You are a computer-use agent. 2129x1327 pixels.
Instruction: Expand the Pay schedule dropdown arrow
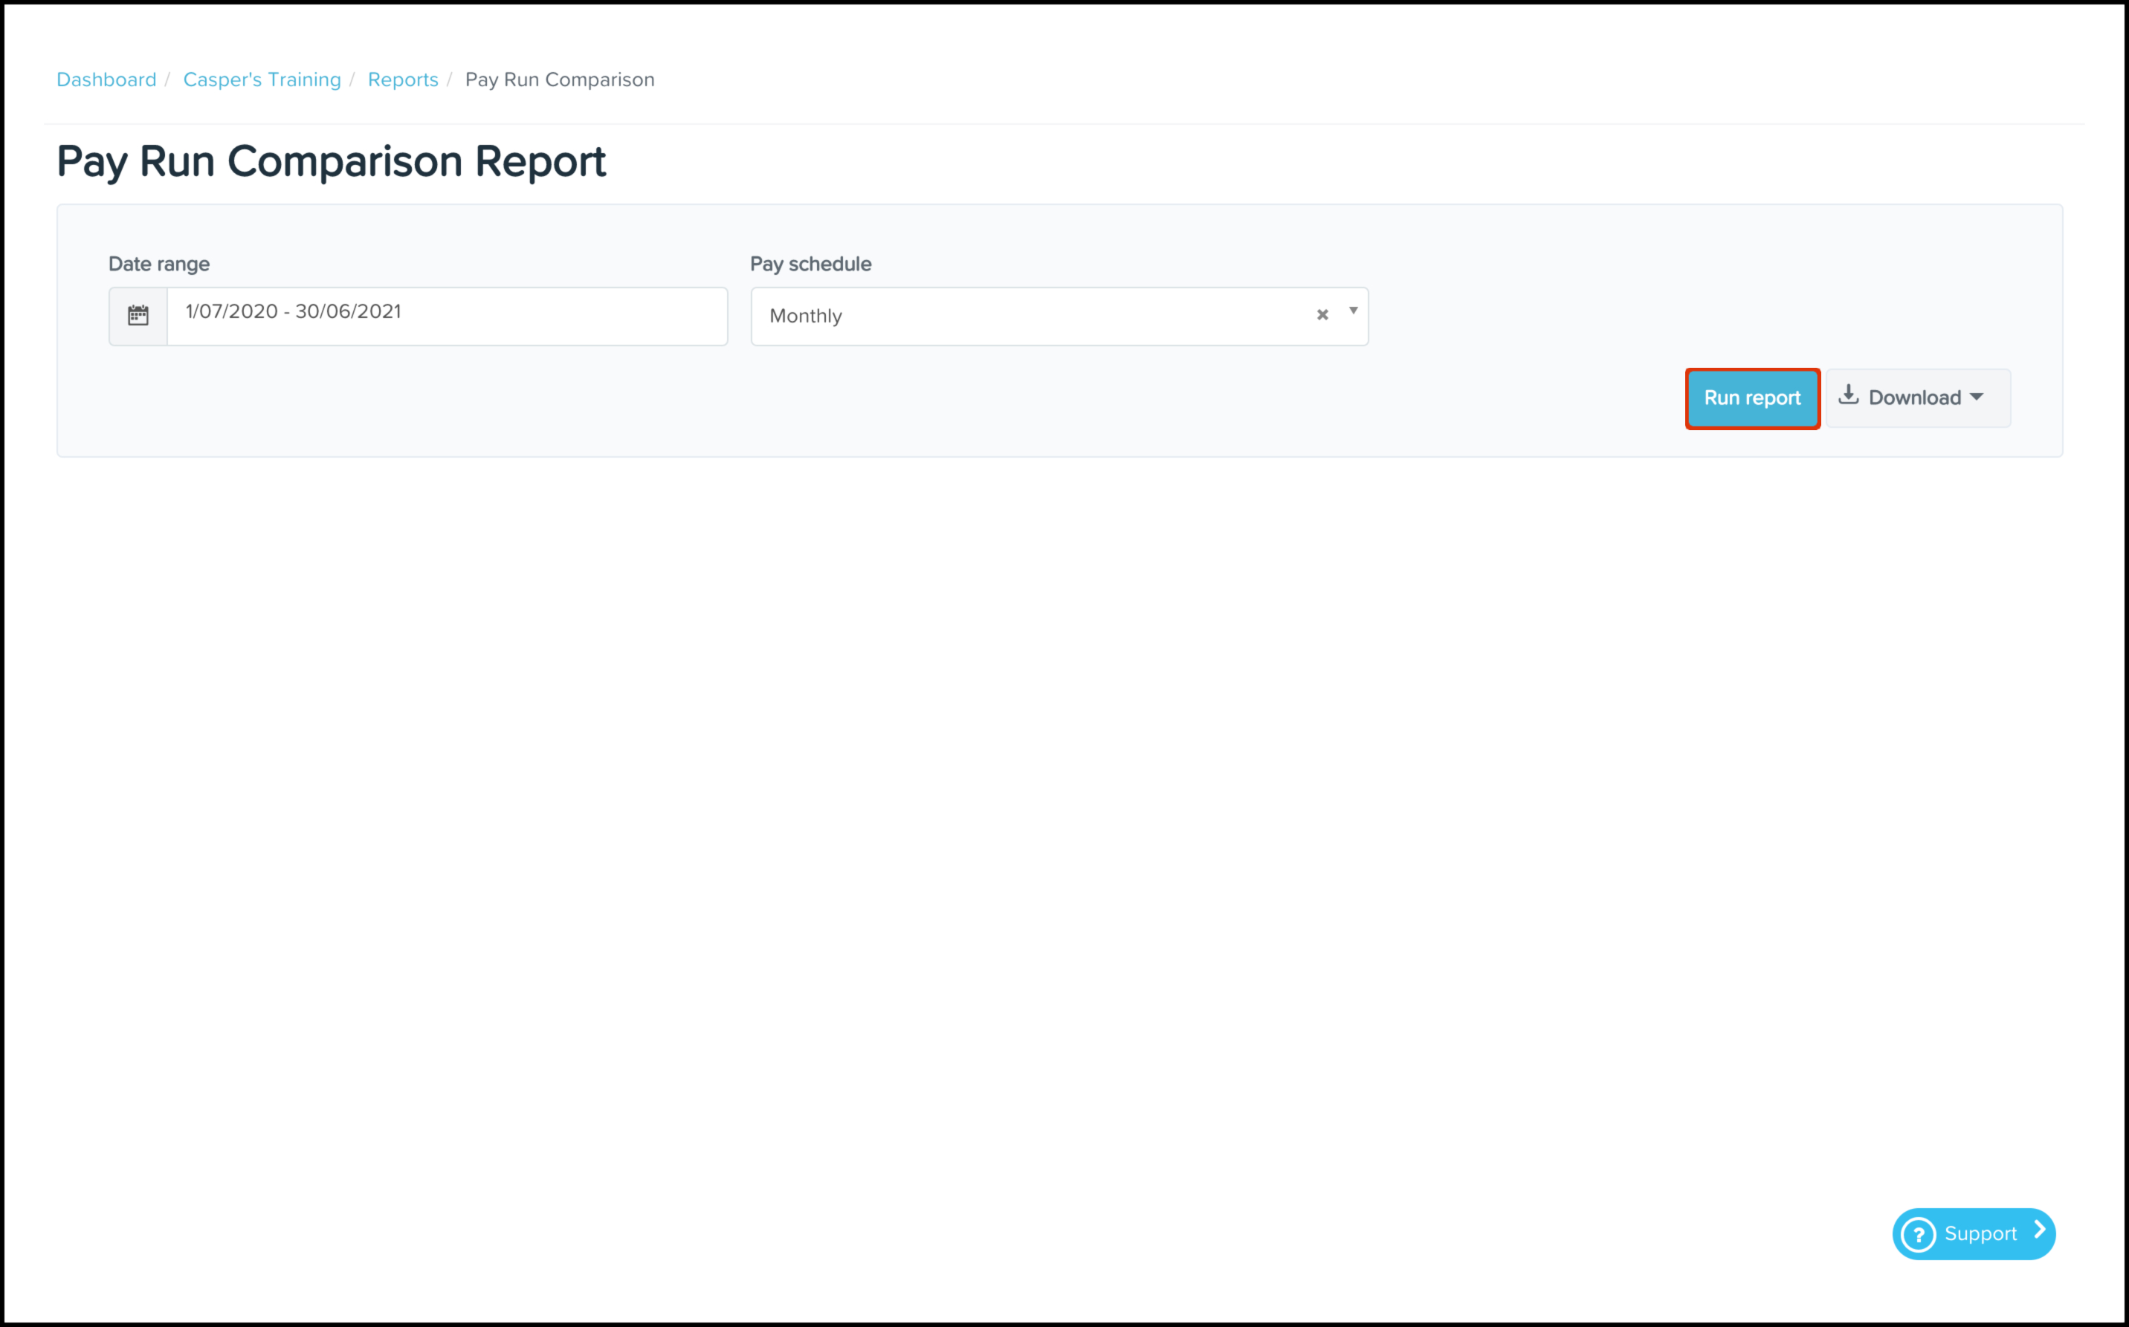pyautogui.click(x=1353, y=311)
